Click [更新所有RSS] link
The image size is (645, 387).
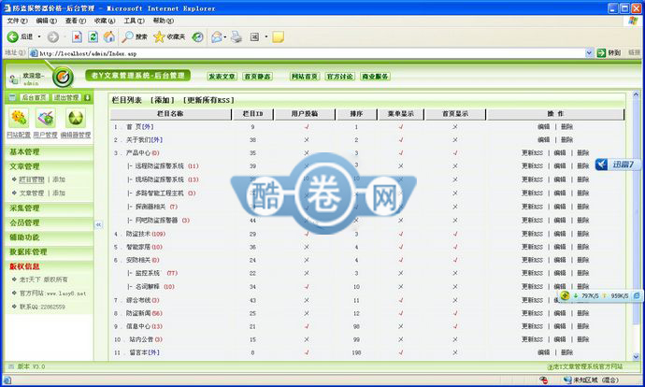pos(208,100)
